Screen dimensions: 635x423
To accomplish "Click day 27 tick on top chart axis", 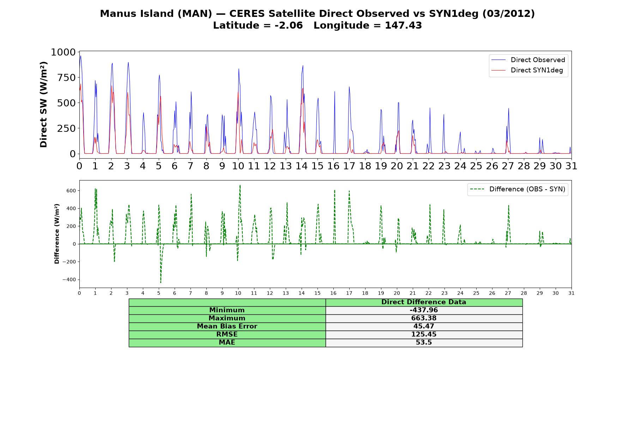I will pos(508,166).
